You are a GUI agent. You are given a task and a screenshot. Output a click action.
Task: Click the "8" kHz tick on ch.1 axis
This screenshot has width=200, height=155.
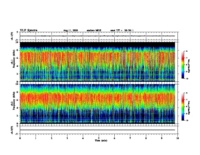point(17,50)
